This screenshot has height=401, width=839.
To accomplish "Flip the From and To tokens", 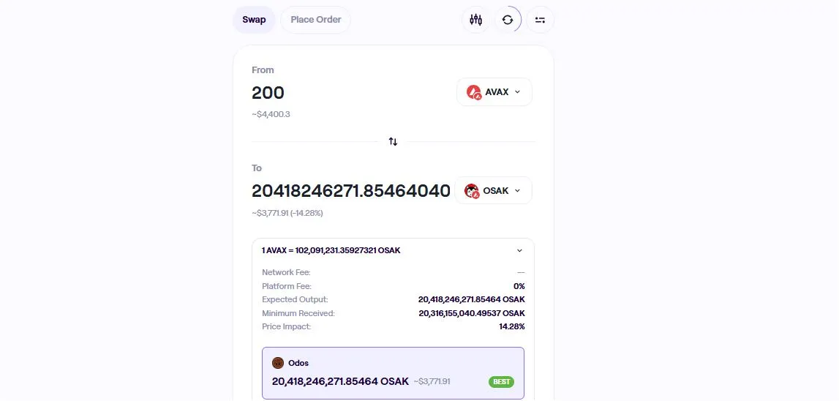I will [393, 141].
